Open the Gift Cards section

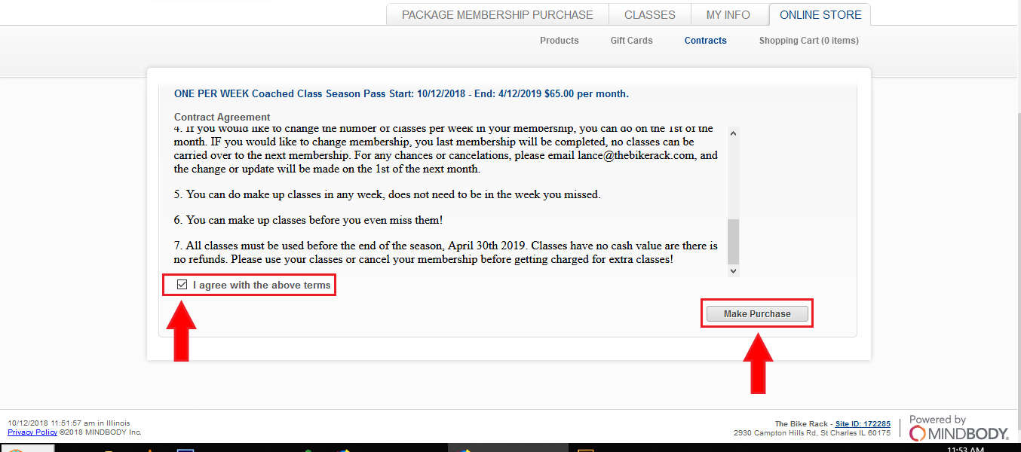[631, 41]
